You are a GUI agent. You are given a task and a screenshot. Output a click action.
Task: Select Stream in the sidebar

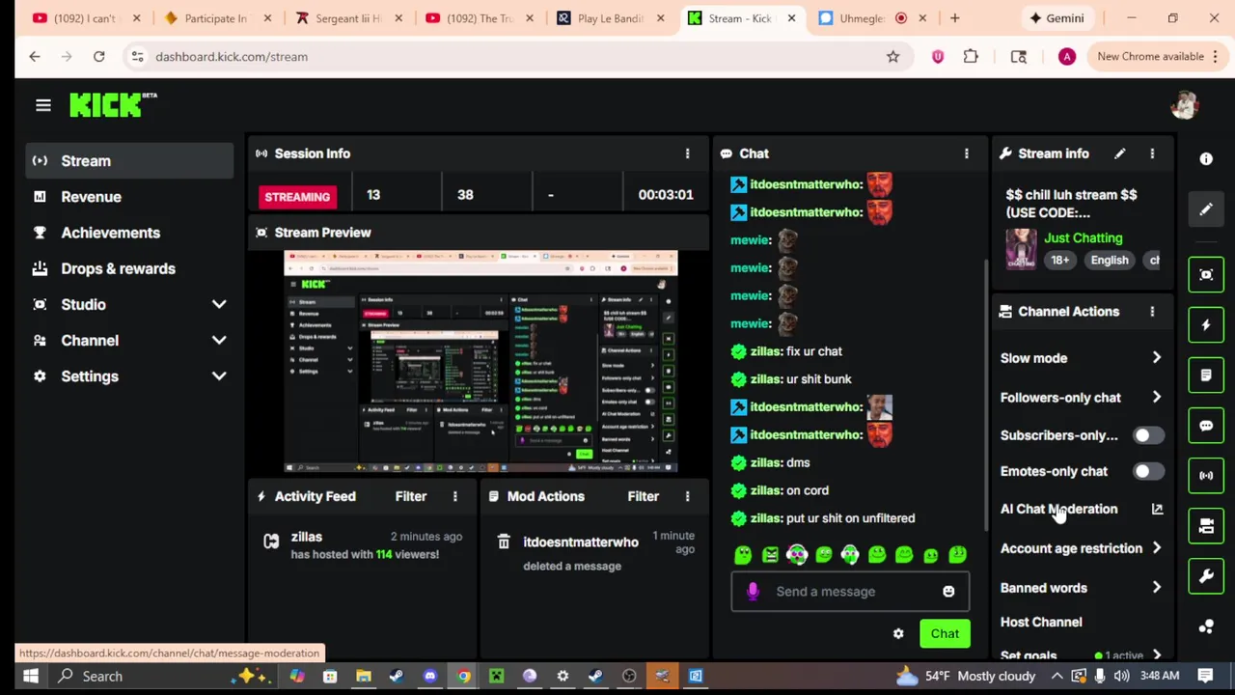point(130,161)
